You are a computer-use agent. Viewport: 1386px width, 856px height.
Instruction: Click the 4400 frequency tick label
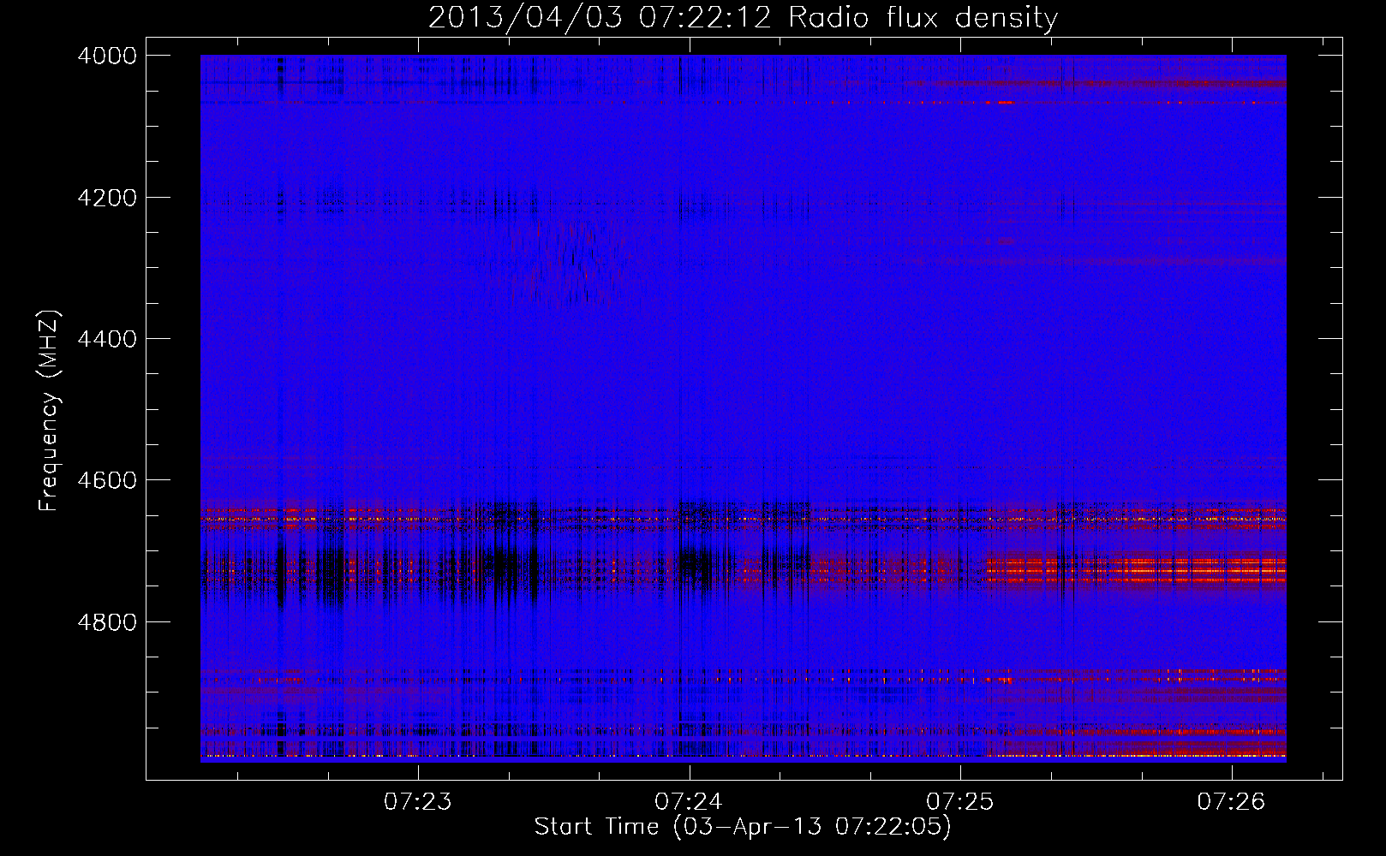click(x=107, y=339)
